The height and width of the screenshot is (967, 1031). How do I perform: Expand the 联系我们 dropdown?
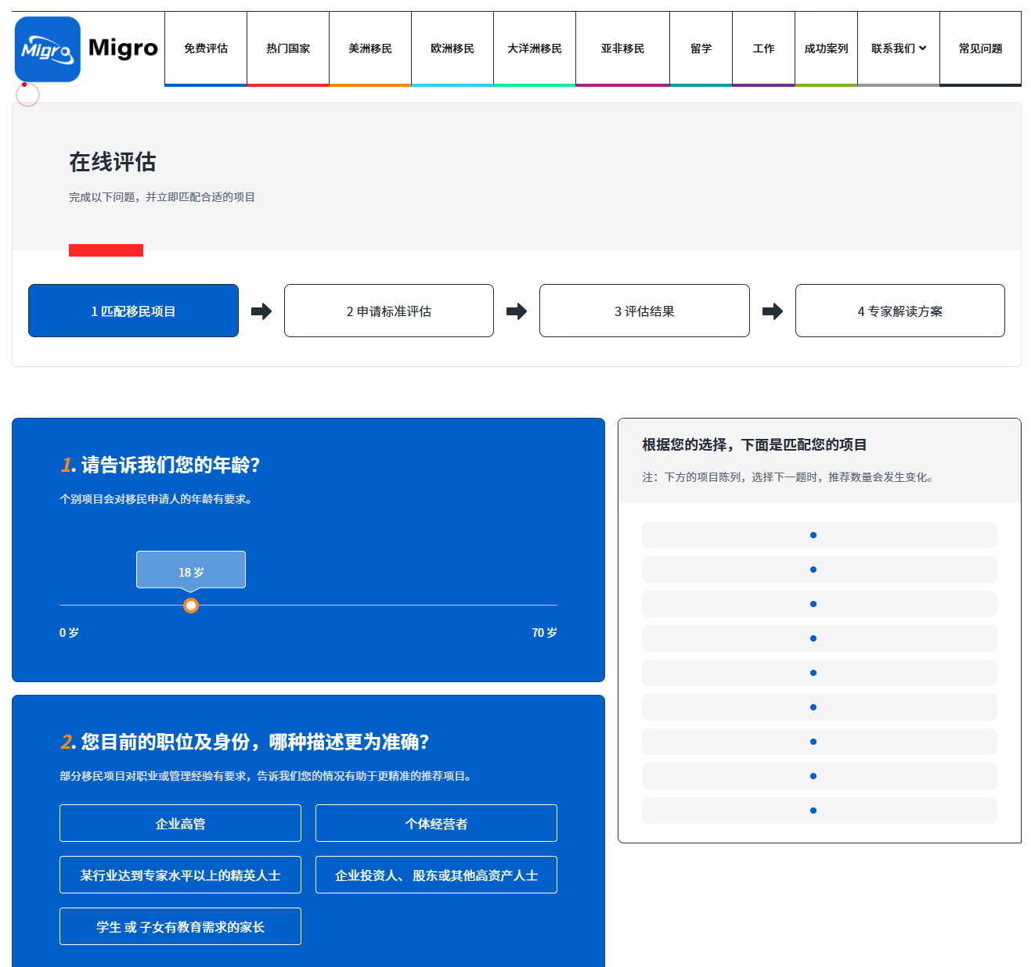coord(899,49)
